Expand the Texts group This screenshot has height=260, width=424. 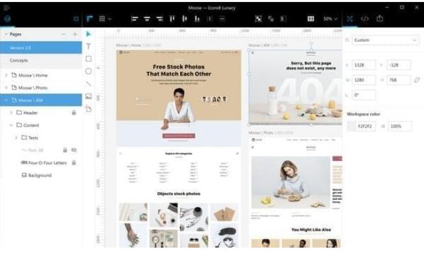click(16, 137)
